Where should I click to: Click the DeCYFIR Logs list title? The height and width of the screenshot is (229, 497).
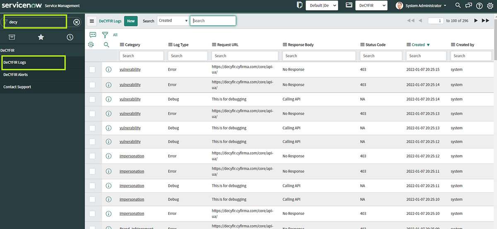111,21
